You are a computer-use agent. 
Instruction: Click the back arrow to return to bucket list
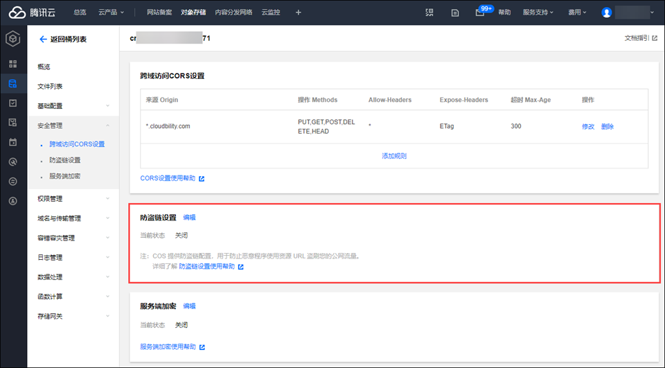(43, 40)
